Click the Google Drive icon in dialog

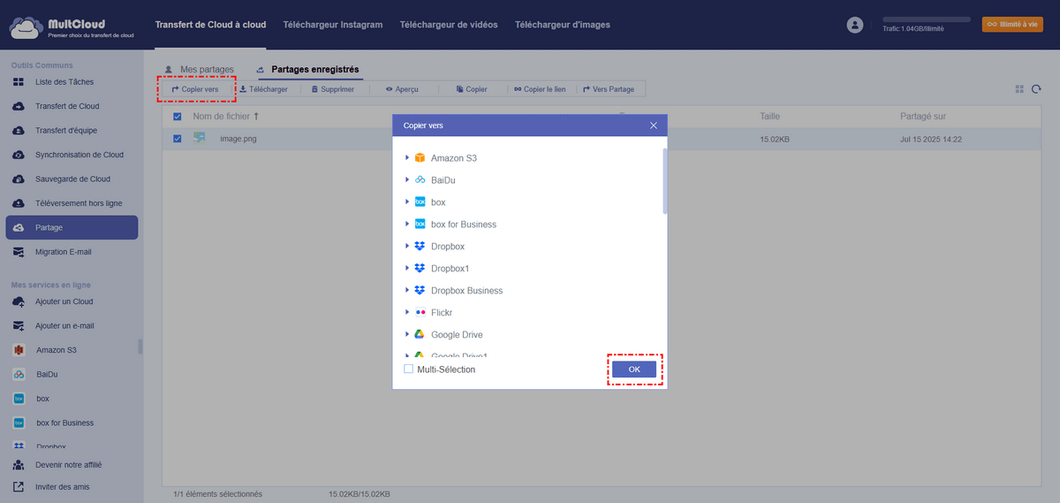point(420,334)
